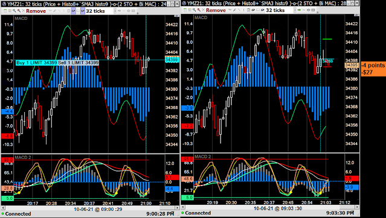Click 34395 price tag on right chart axis
This screenshot has height=218, width=386.
pos(352,65)
